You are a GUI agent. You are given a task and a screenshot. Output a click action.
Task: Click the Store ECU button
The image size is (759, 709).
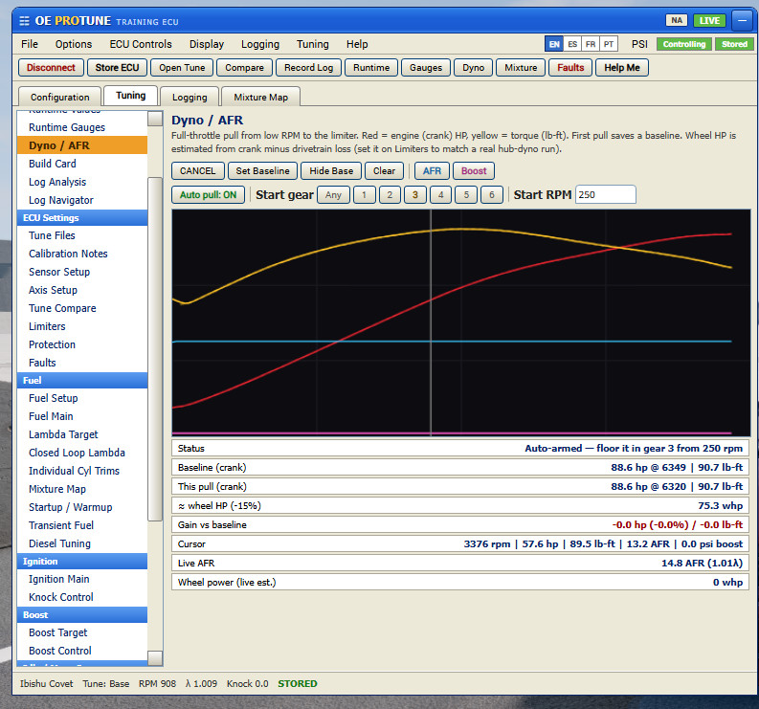pyautogui.click(x=117, y=67)
